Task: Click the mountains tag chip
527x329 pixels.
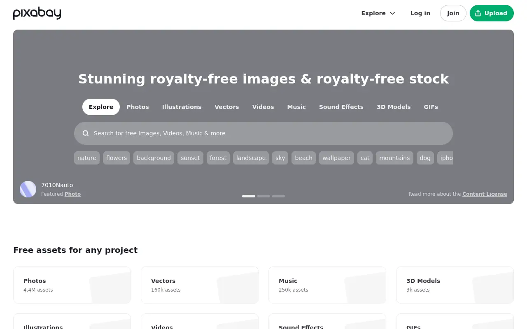Action: (x=394, y=158)
